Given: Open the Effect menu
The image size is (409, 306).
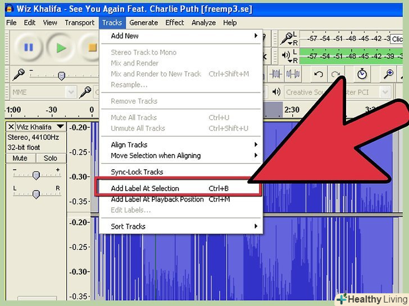Looking at the screenshot, I should pyautogui.click(x=175, y=23).
